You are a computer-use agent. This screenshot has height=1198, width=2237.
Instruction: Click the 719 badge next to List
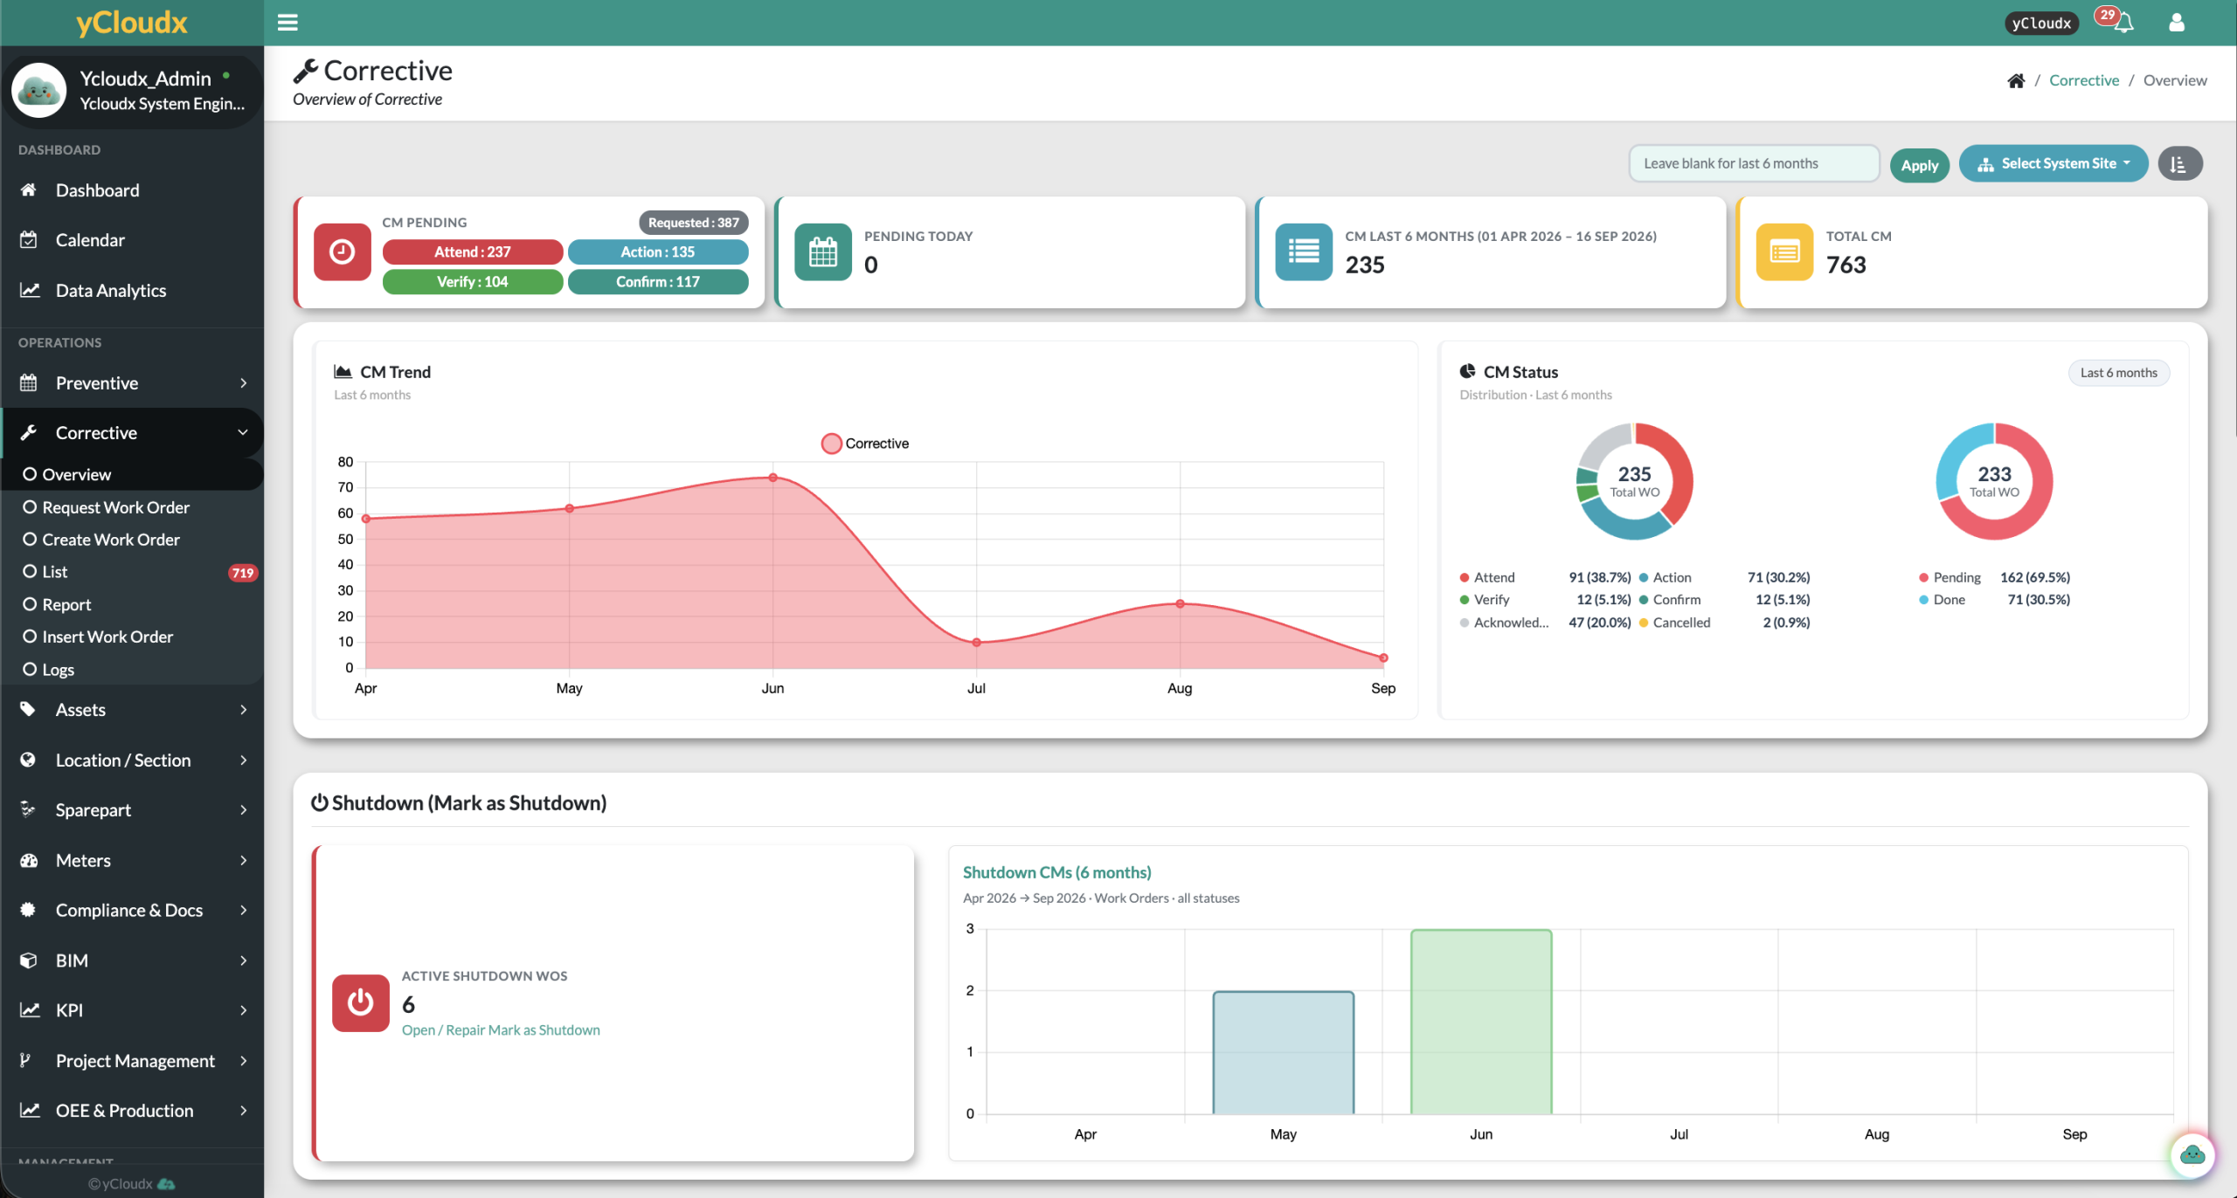(242, 573)
